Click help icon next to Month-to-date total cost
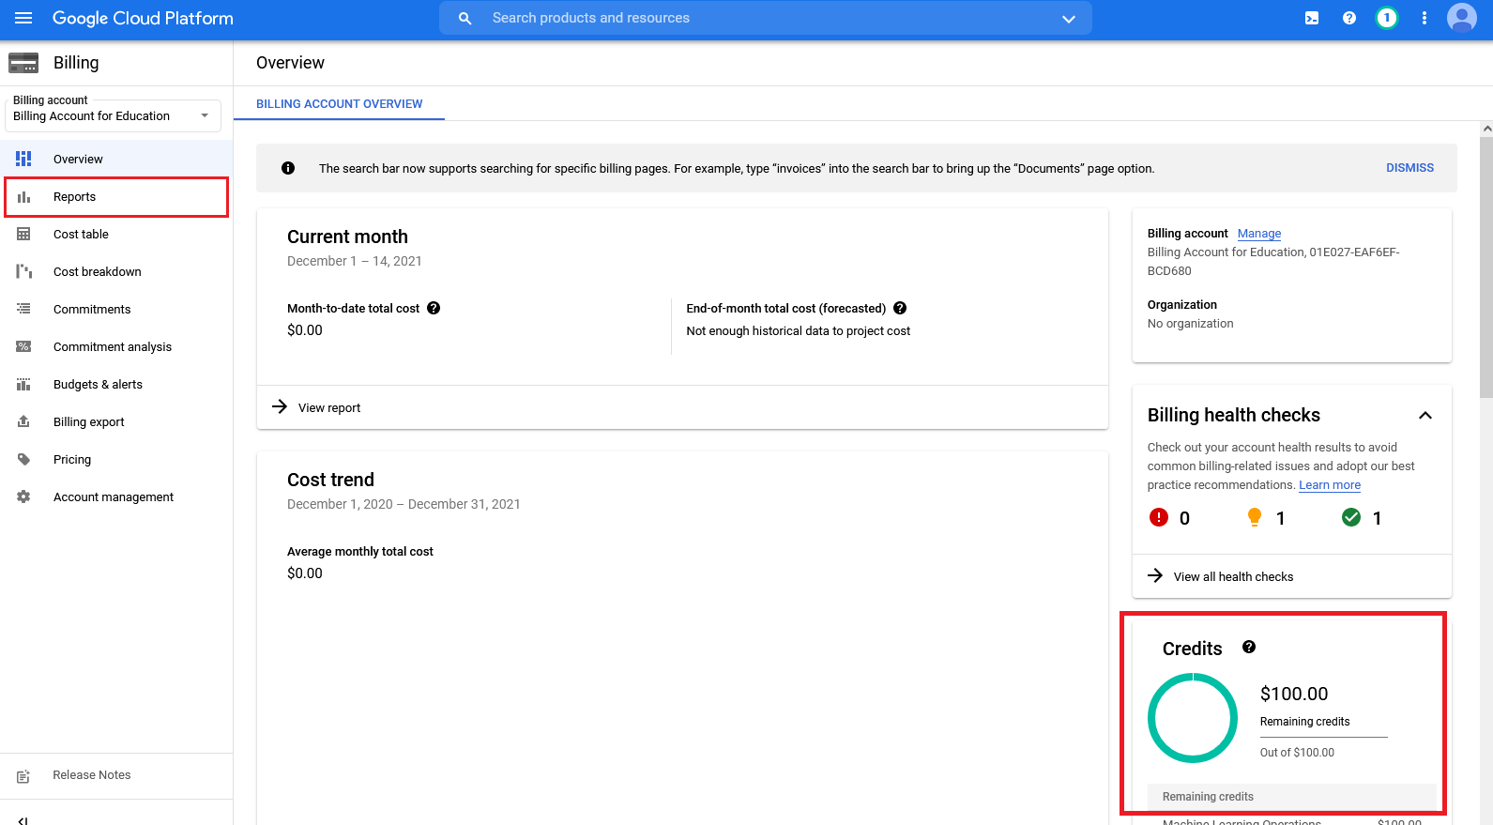The height and width of the screenshot is (825, 1493). pyautogui.click(x=434, y=308)
